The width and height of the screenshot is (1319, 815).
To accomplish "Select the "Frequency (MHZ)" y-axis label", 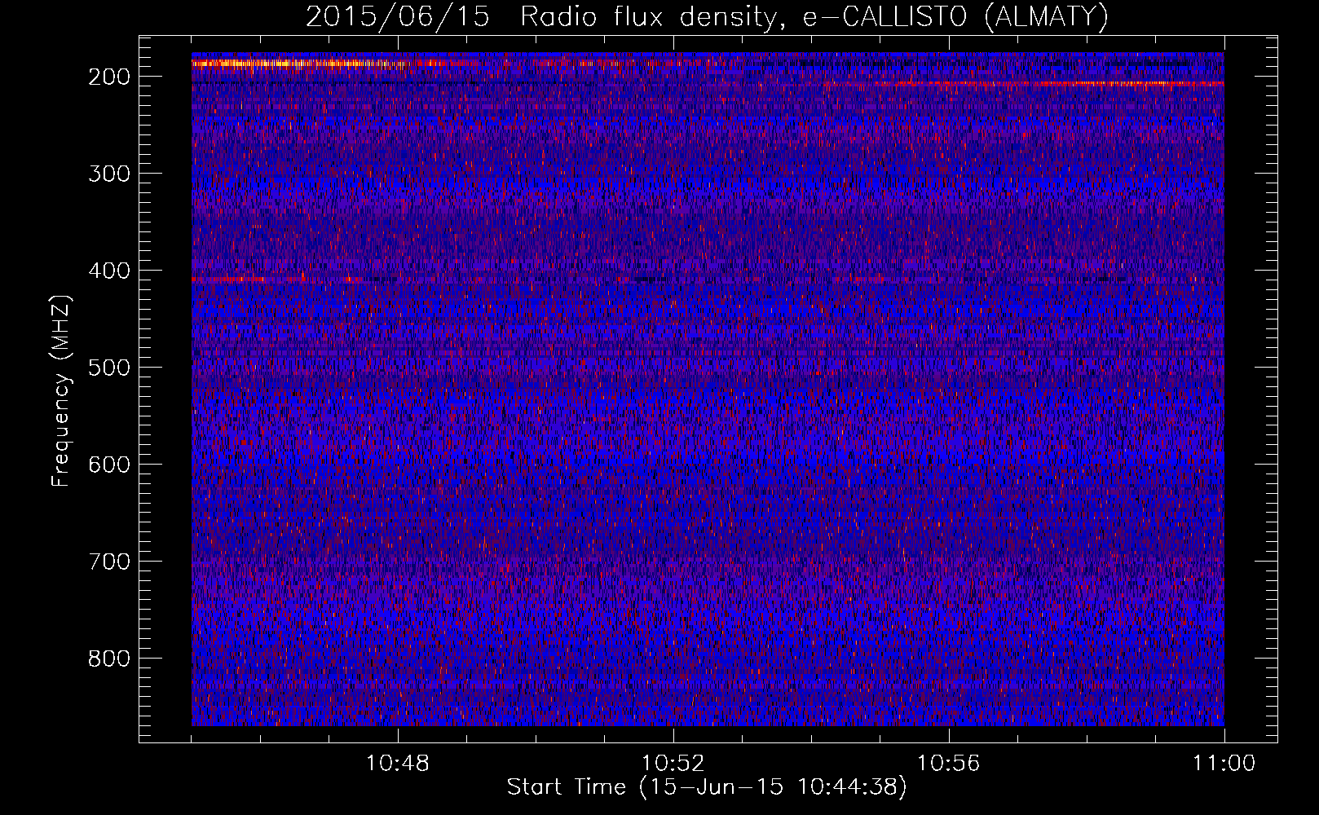I will (x=61, y=391).
